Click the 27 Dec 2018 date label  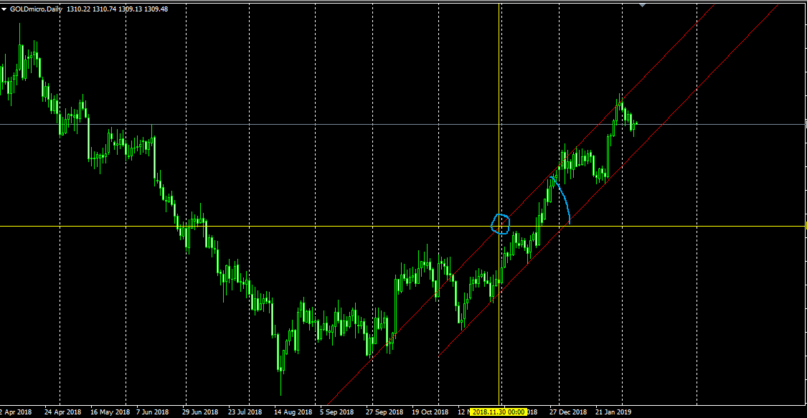tap(567, 412)
